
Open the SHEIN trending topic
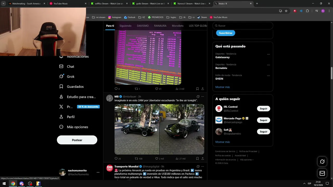(x=219, y=79)
